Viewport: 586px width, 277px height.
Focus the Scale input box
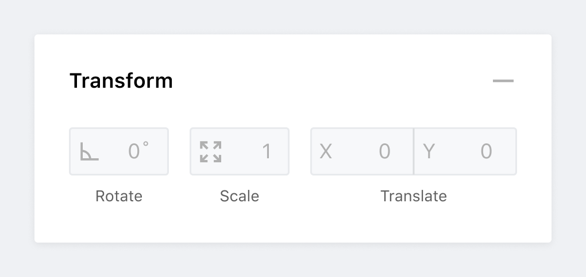[240, 151]
